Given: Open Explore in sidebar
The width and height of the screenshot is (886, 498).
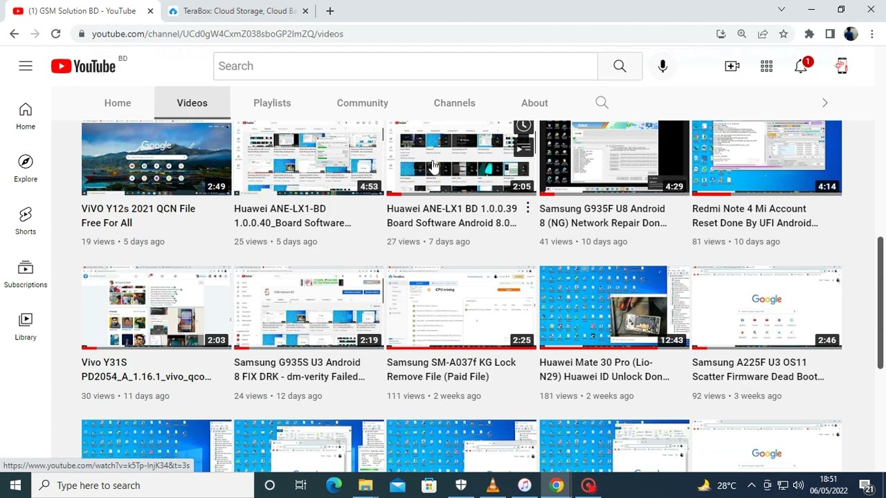Looking at the screenshot, I should coord(26,169).
